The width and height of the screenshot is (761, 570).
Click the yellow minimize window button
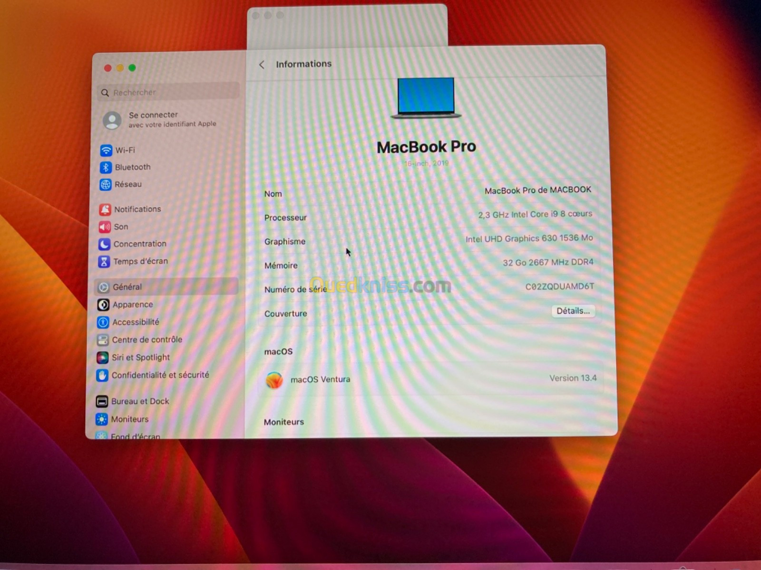(x=120, y=68)
